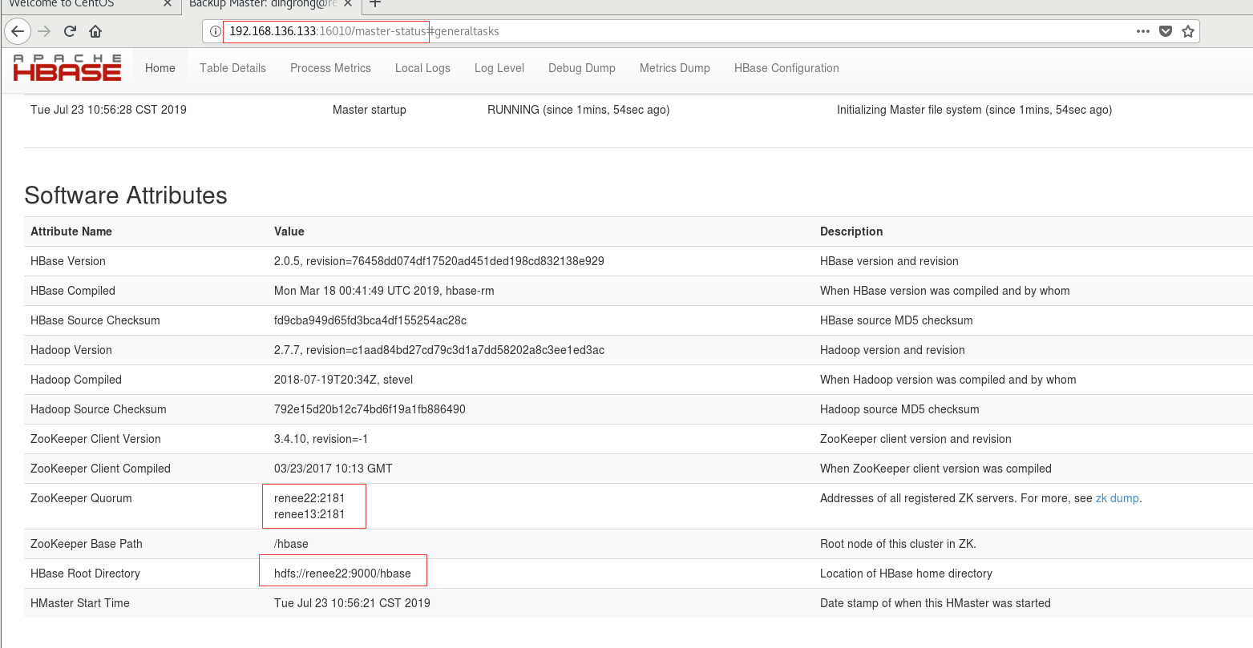Image resolution: width=1253 pixels, height=648 pixels.
Task: Go back with the browser back arrow
Action: pyautogui.click(x=18, y=31)
